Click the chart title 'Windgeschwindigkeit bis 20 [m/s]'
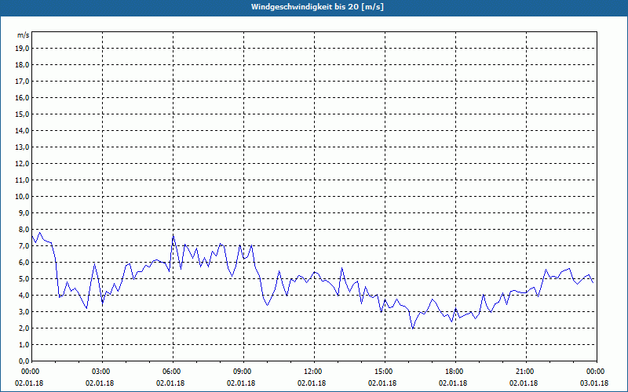Viewport: 628px width, 392px height. (317, 7)
